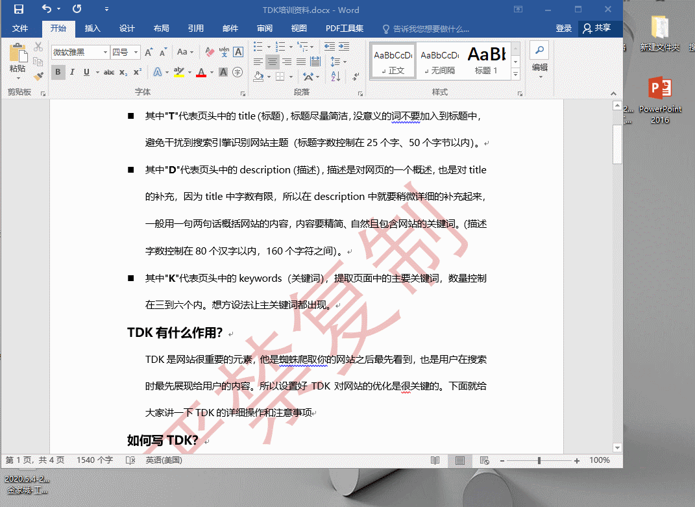
Task: Switch to the 插入 ribbon tab
Action: pyautogui.click(x=94, y=28)
